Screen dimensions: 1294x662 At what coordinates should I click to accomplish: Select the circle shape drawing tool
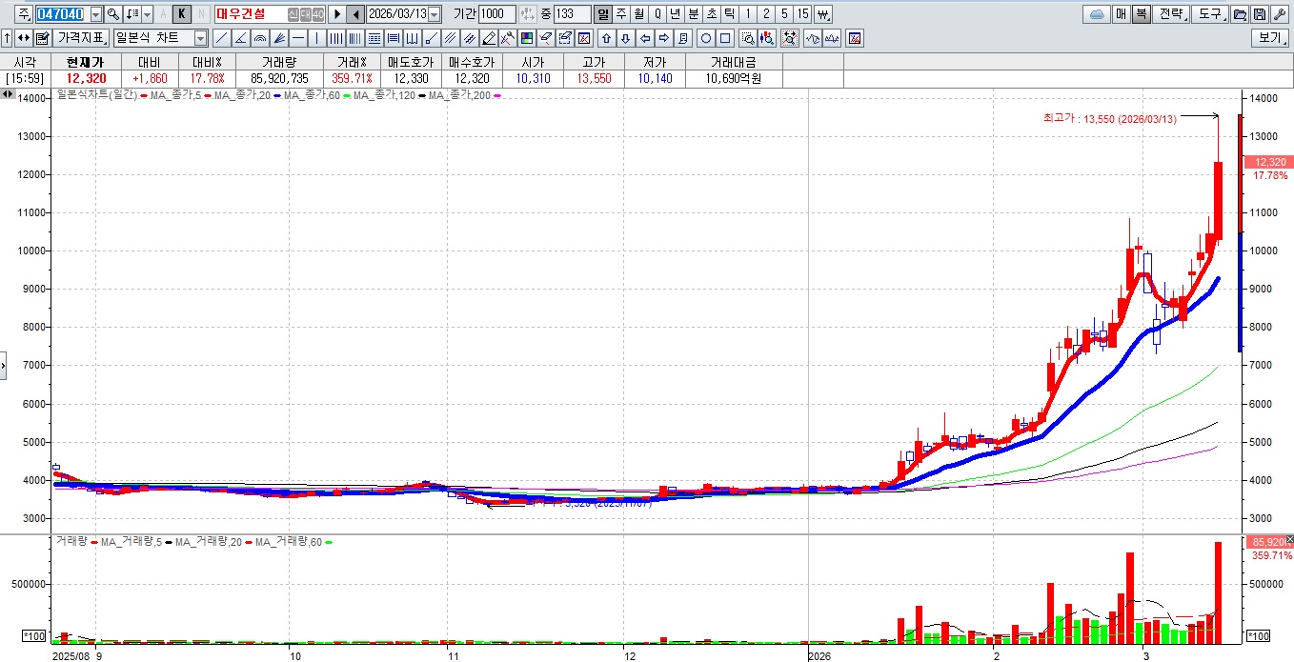pos(706,38)
